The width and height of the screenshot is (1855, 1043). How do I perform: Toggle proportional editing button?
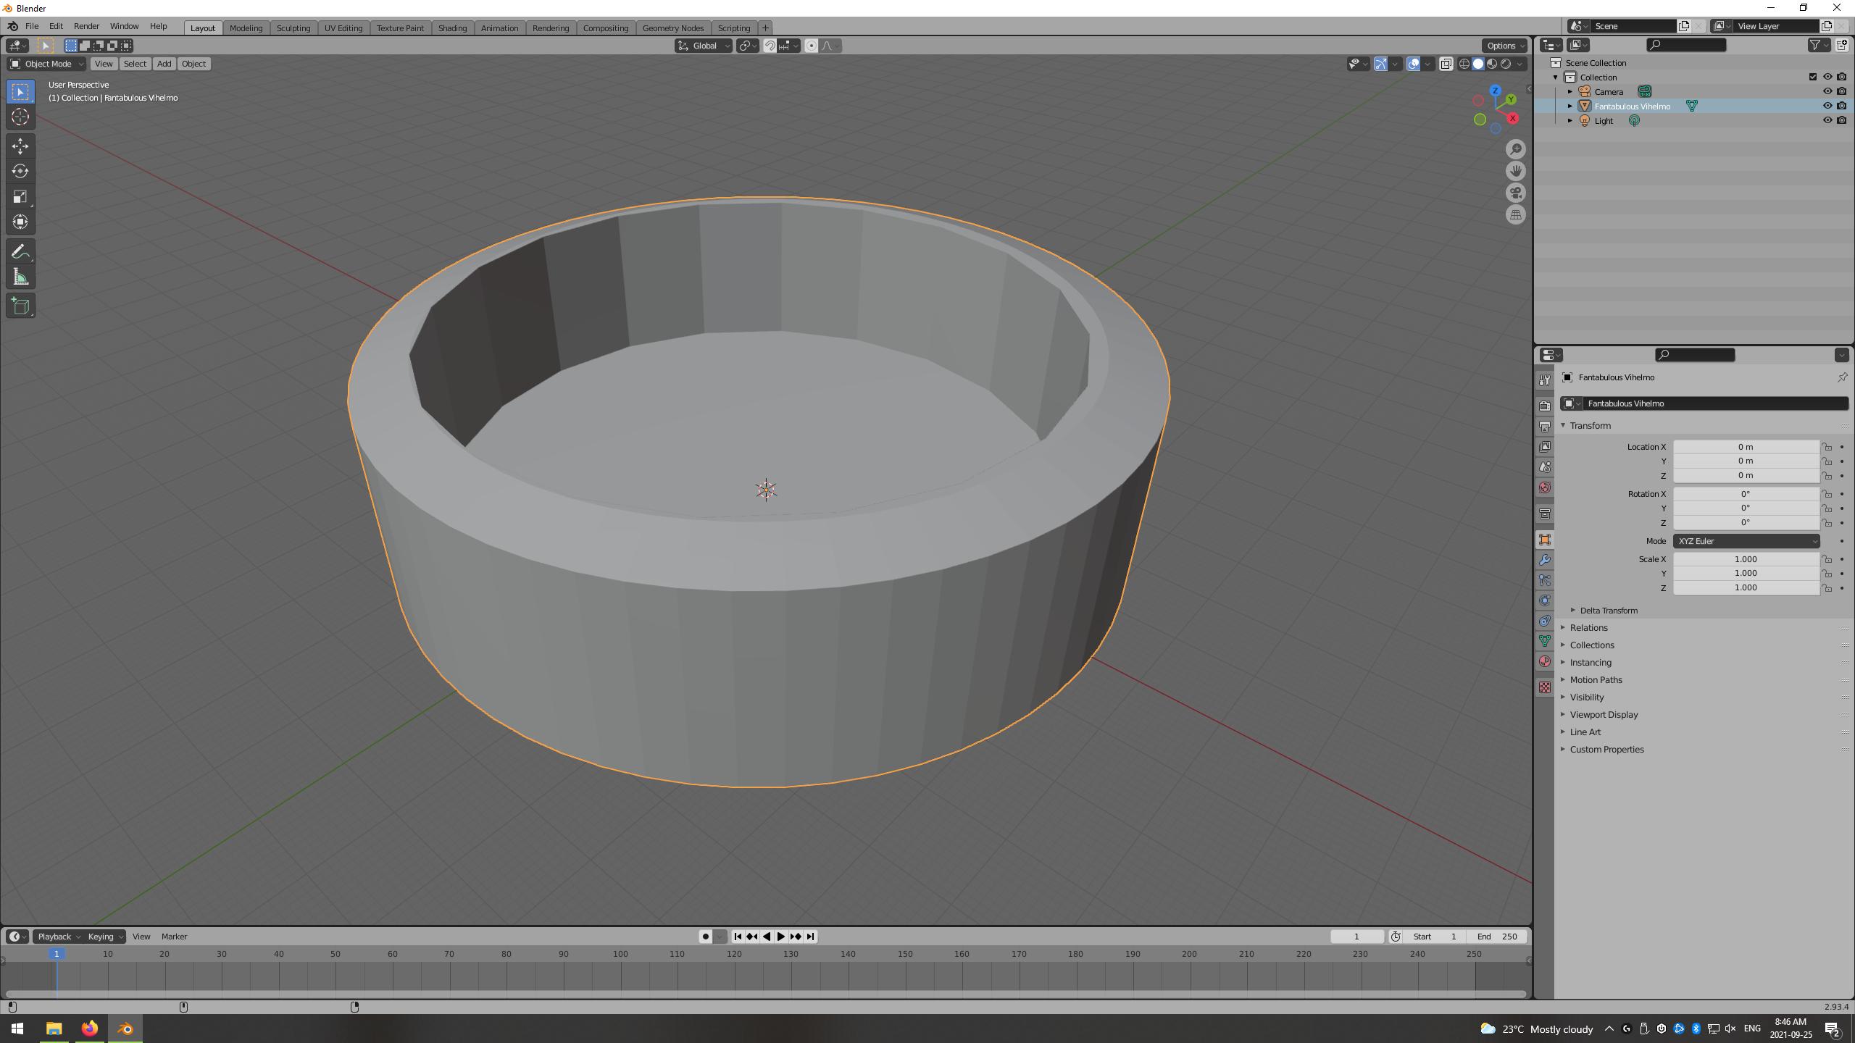811,46
